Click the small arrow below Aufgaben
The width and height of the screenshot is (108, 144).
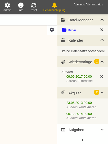83,140
